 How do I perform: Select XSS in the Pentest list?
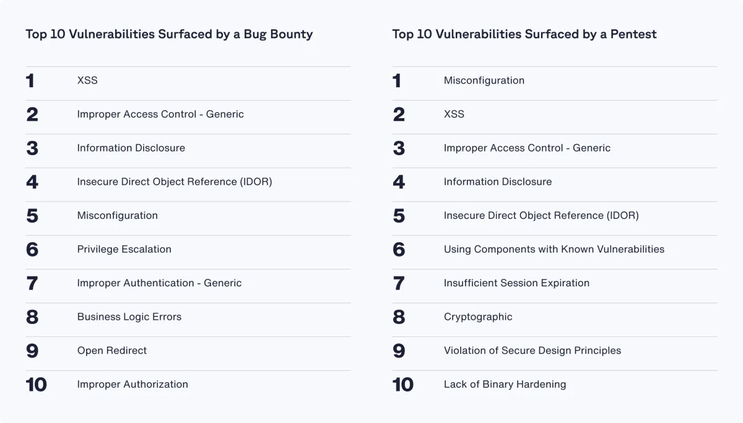454,114
